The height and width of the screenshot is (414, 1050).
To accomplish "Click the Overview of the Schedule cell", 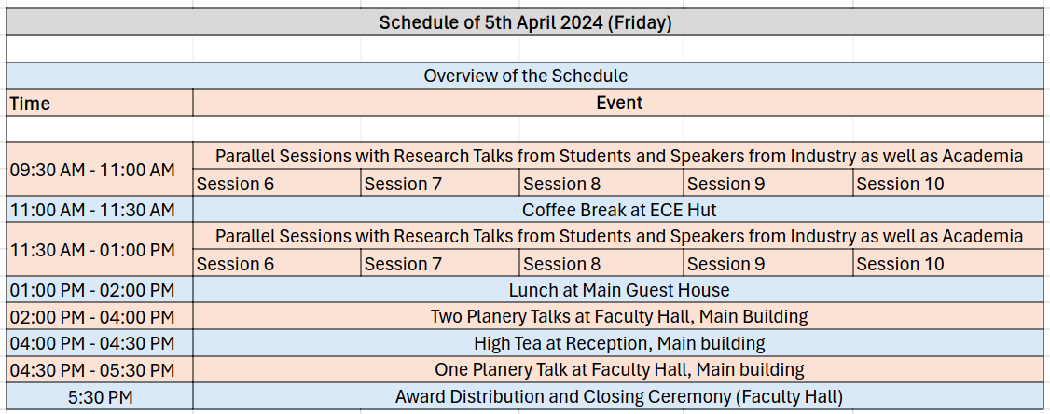I will click(525, 76).
